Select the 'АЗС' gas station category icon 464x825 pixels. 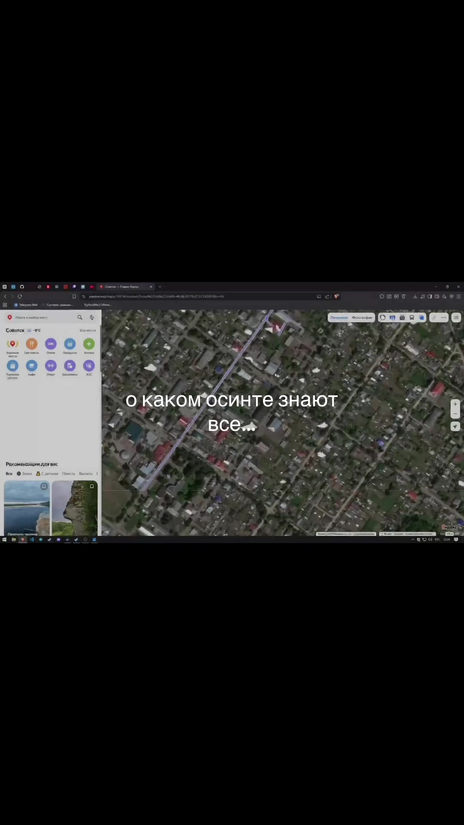click(89, 366)
